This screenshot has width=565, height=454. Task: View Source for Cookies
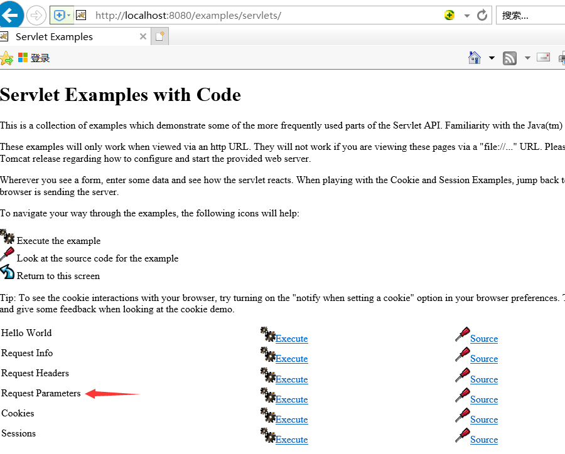tap(484, 420)
